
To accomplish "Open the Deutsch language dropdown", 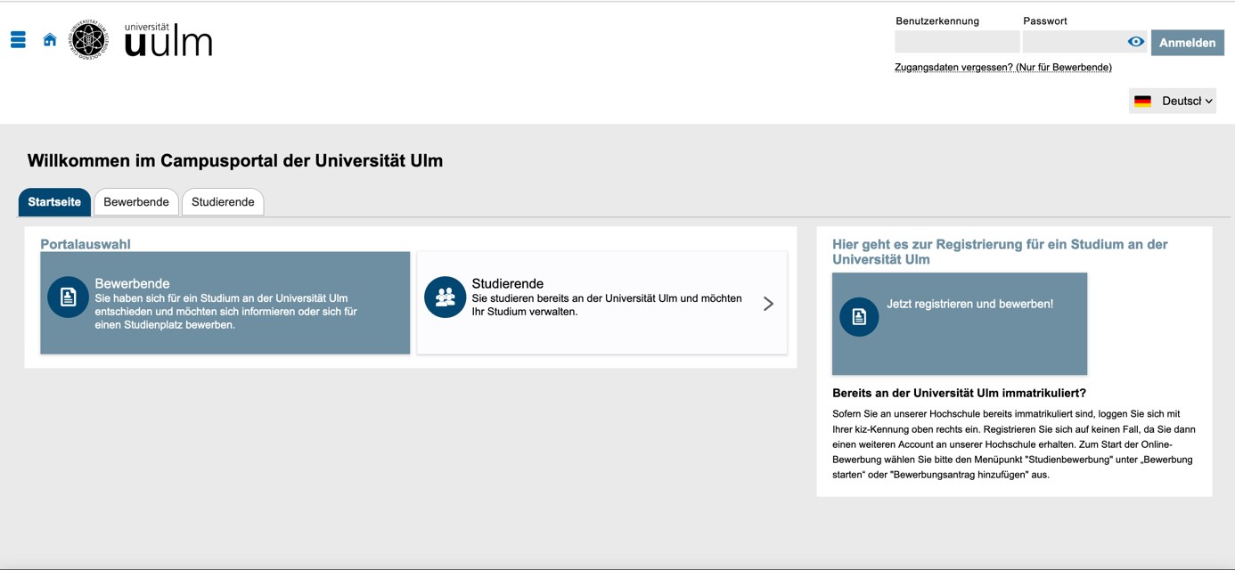I will tap(1173, 102).
